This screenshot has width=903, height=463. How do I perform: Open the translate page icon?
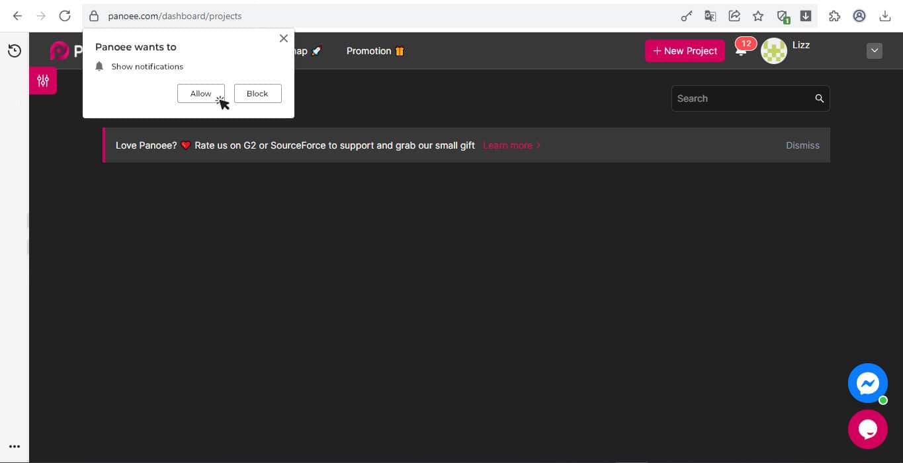pos(710,16)
